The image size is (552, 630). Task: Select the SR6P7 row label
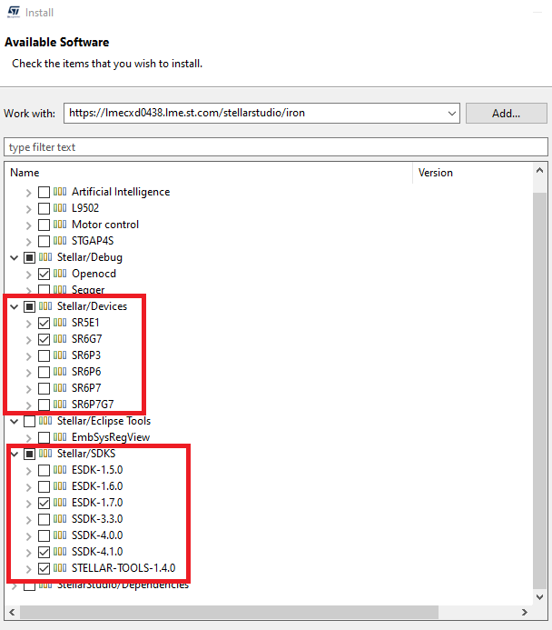[x=86, y=388]
